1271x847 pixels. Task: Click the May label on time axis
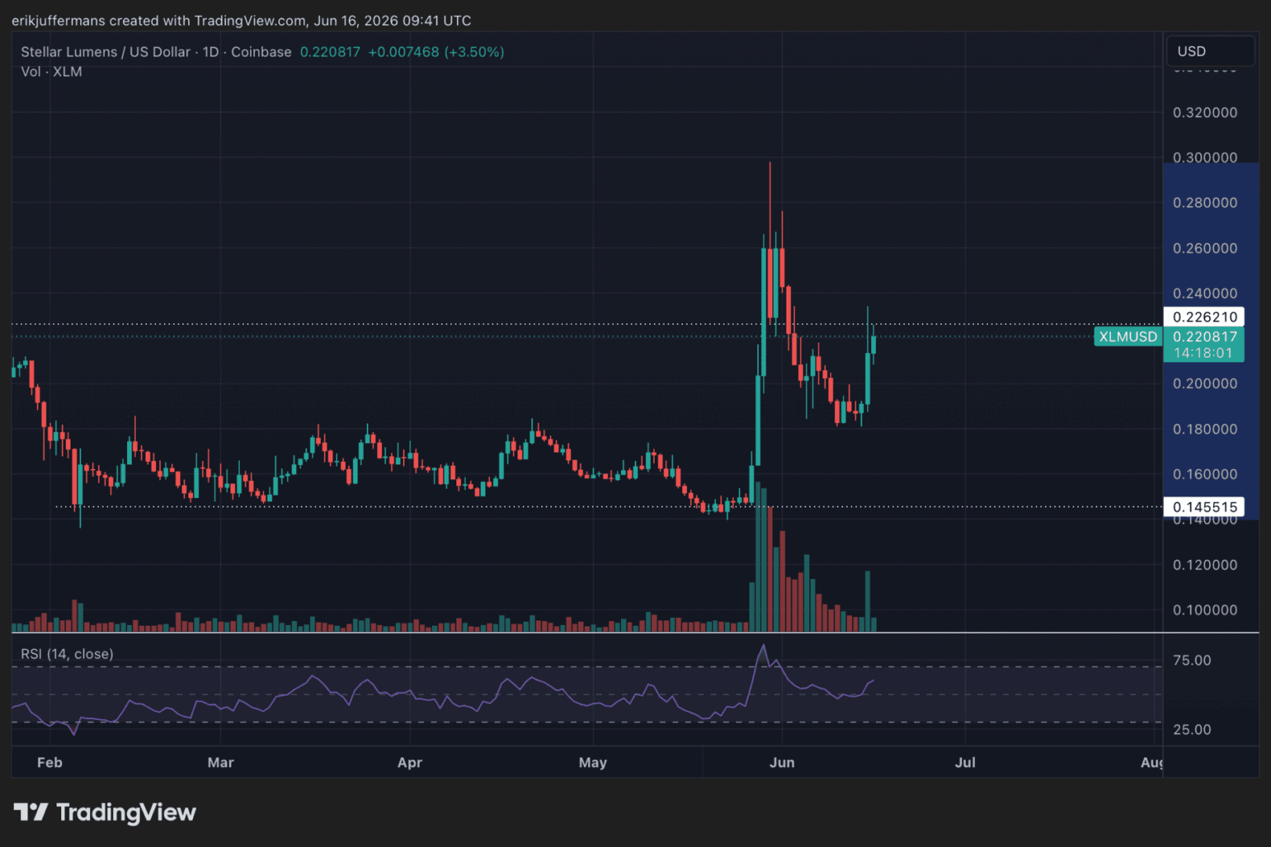coord(593,762)
